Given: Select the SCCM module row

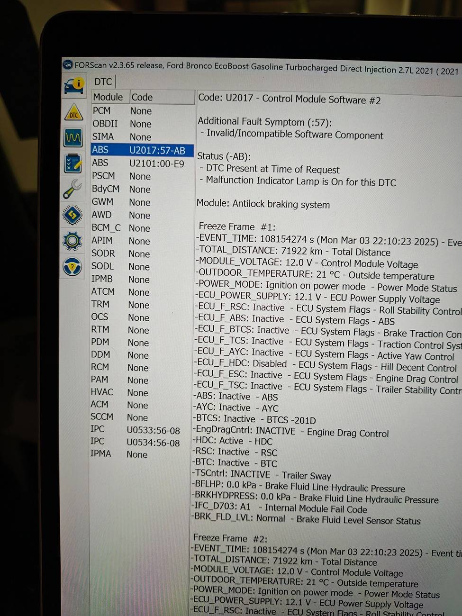Looking at the screenshot, I should coord(141,417).
